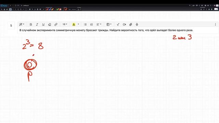Open the insert table dropdown

click(109, 24)
